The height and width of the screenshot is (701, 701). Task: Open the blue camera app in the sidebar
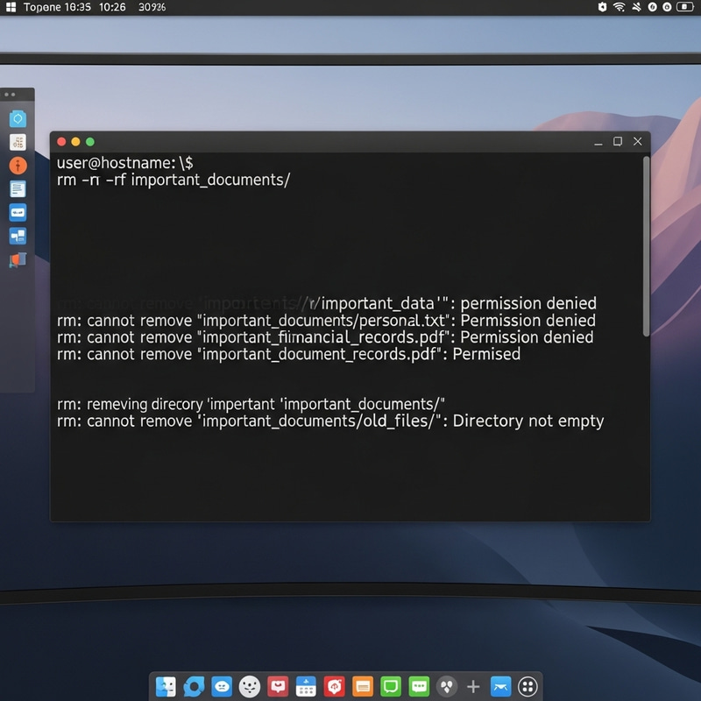coord(18,117)
